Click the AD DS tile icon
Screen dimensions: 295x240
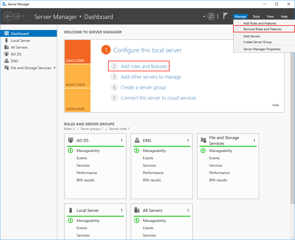71,140
